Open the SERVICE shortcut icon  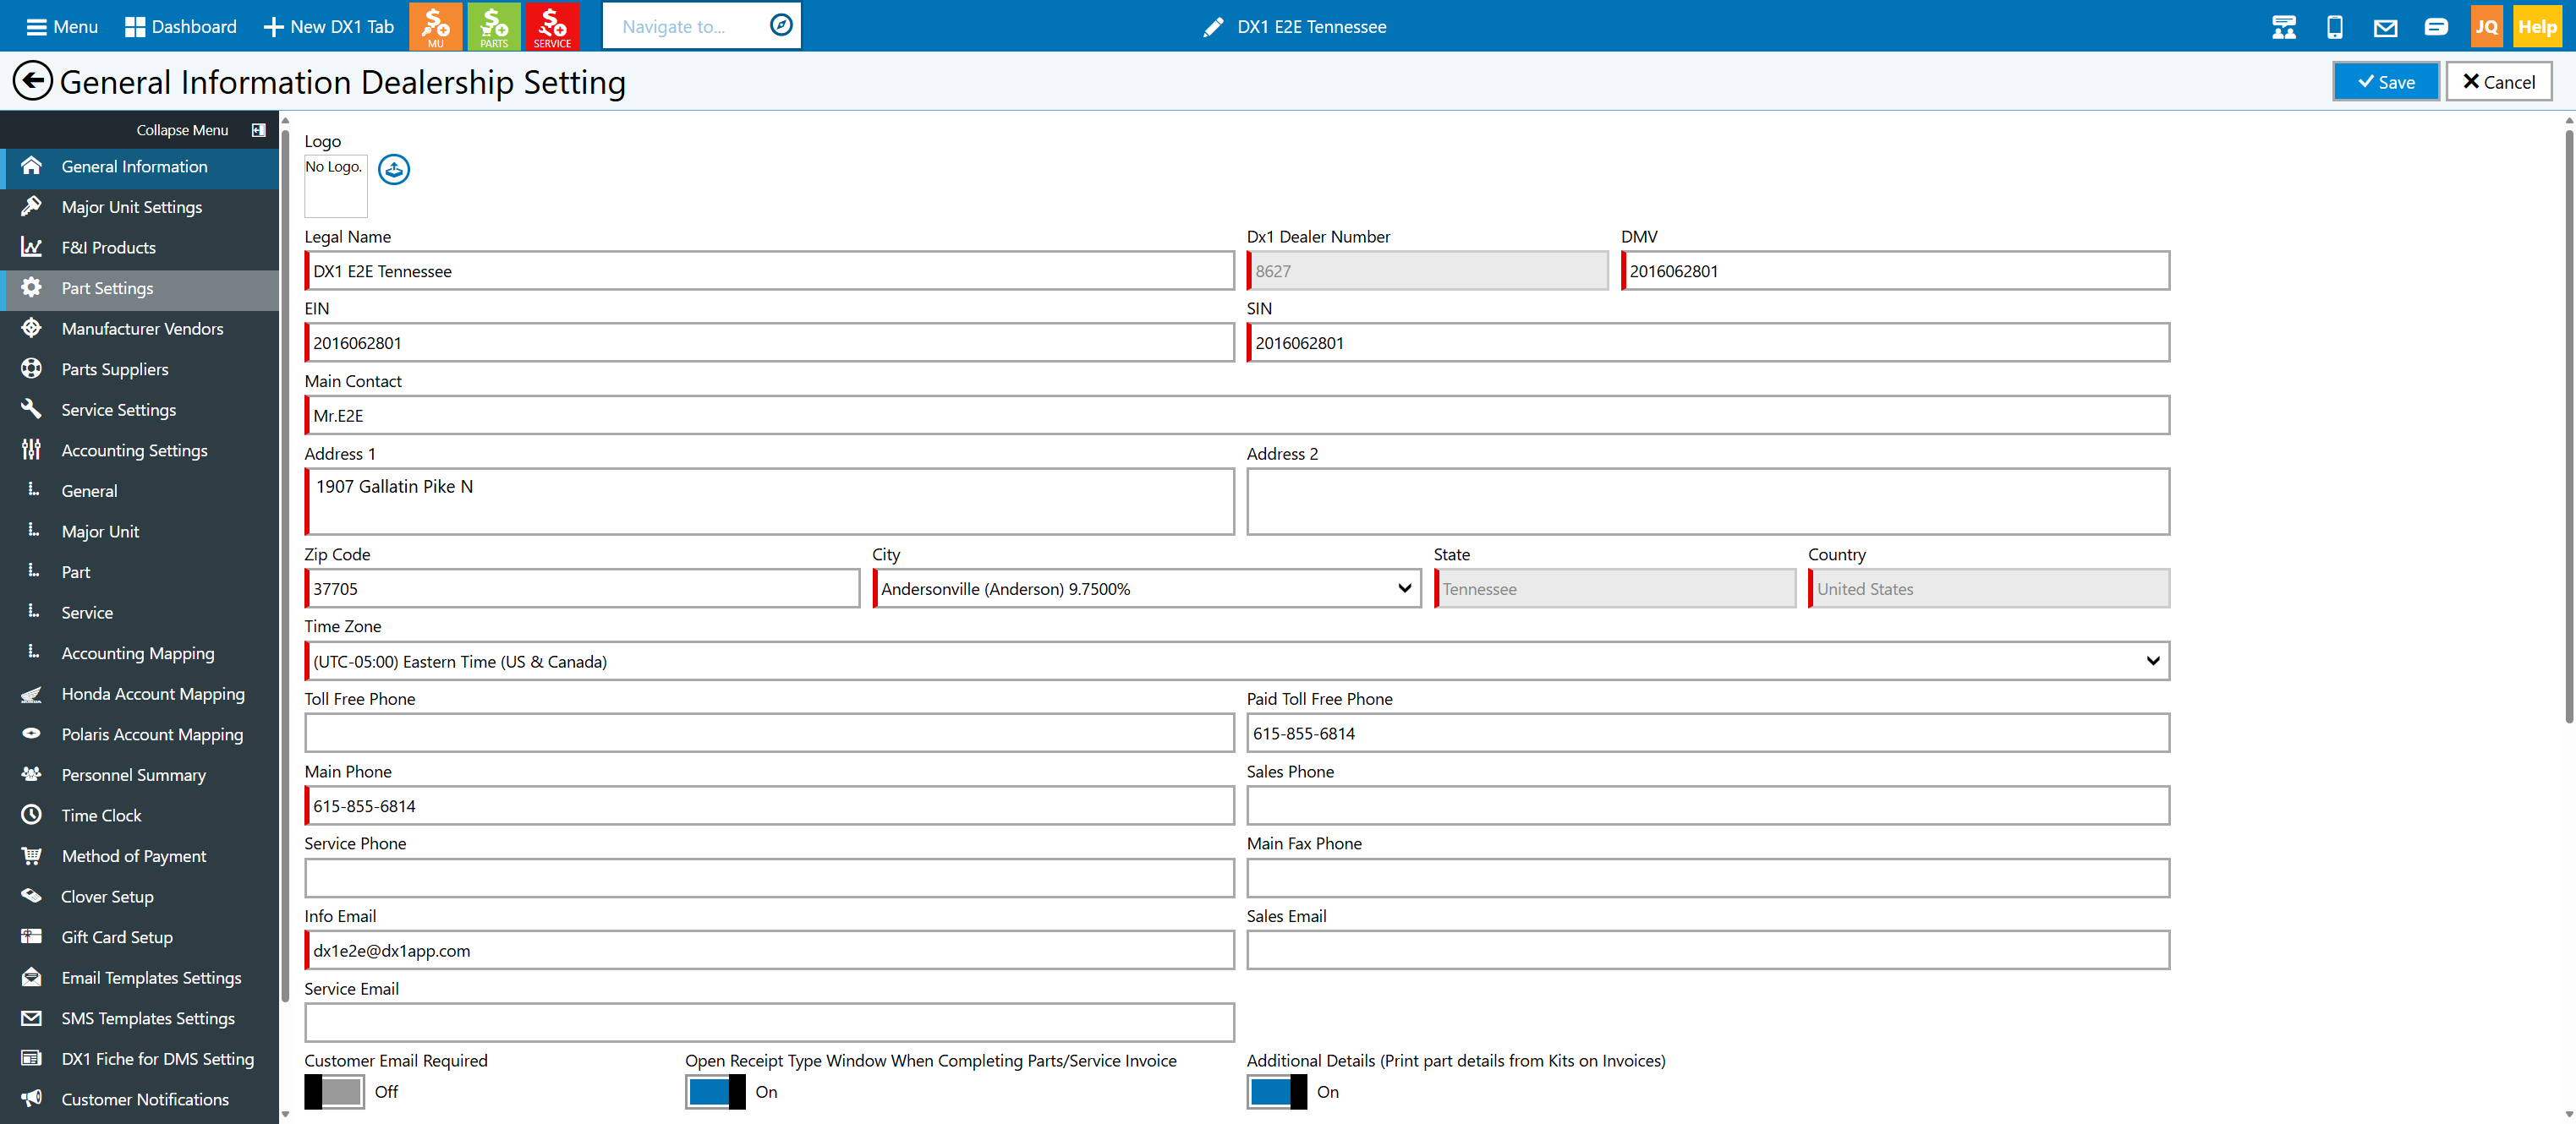(552, 26)
